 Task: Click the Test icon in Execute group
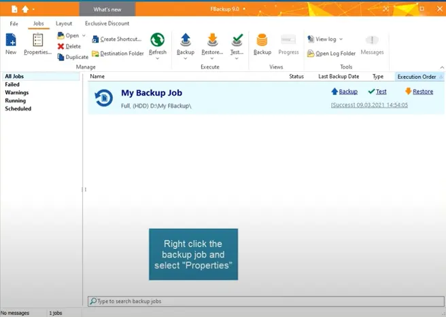coord(237,41)
